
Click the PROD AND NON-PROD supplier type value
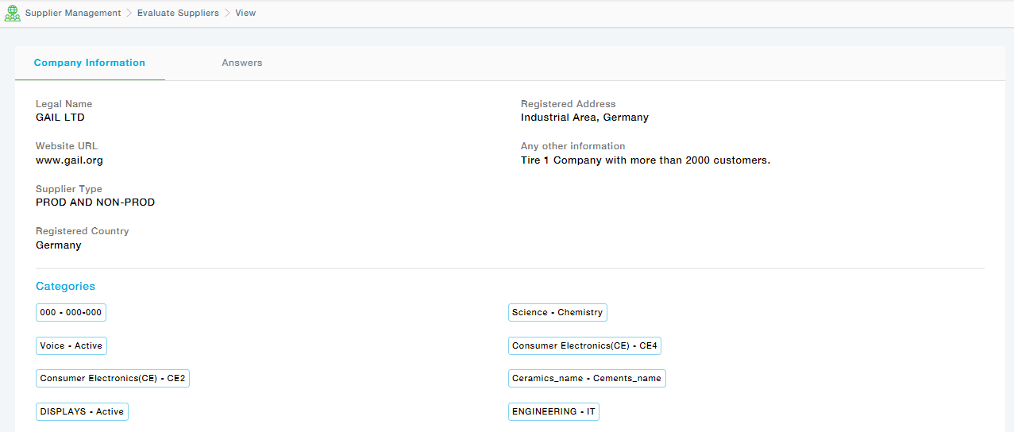(x=95, y=202)
